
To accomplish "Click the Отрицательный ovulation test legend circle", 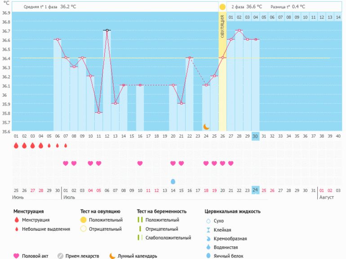I will pyautogui.click(x=83, y=229).
